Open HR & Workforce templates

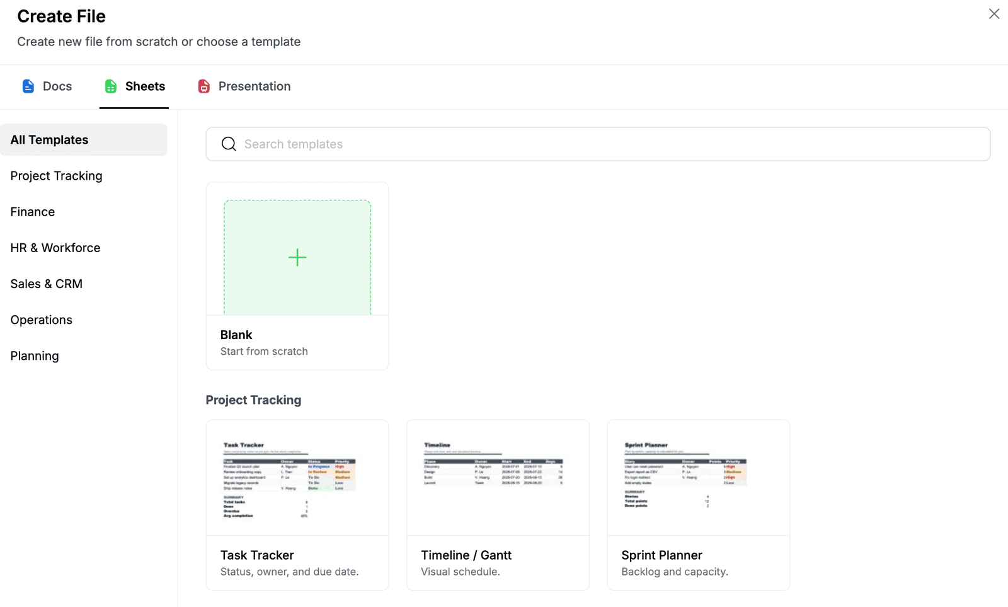pyautogui.click(x=84, y=248)
